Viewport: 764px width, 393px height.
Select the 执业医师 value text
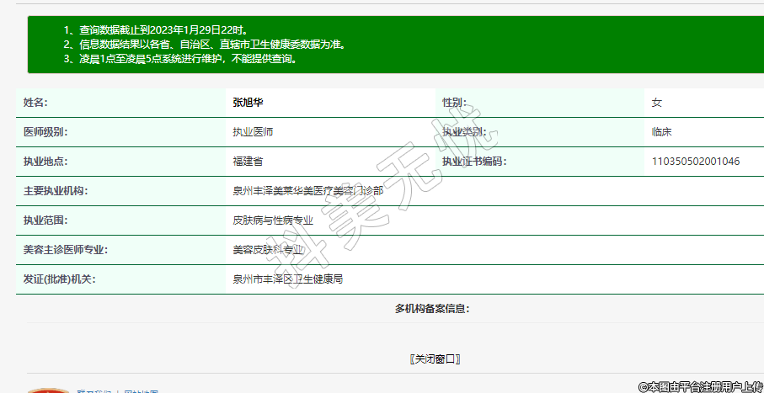point(253,132)
